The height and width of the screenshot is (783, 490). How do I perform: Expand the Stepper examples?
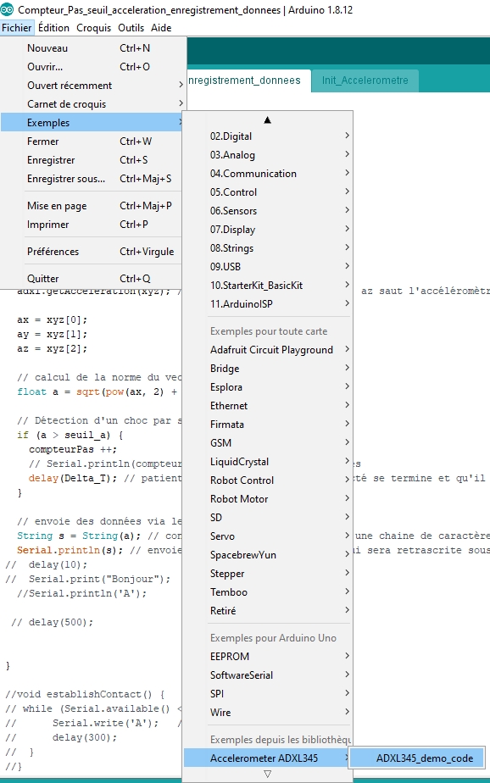point(268,574)
